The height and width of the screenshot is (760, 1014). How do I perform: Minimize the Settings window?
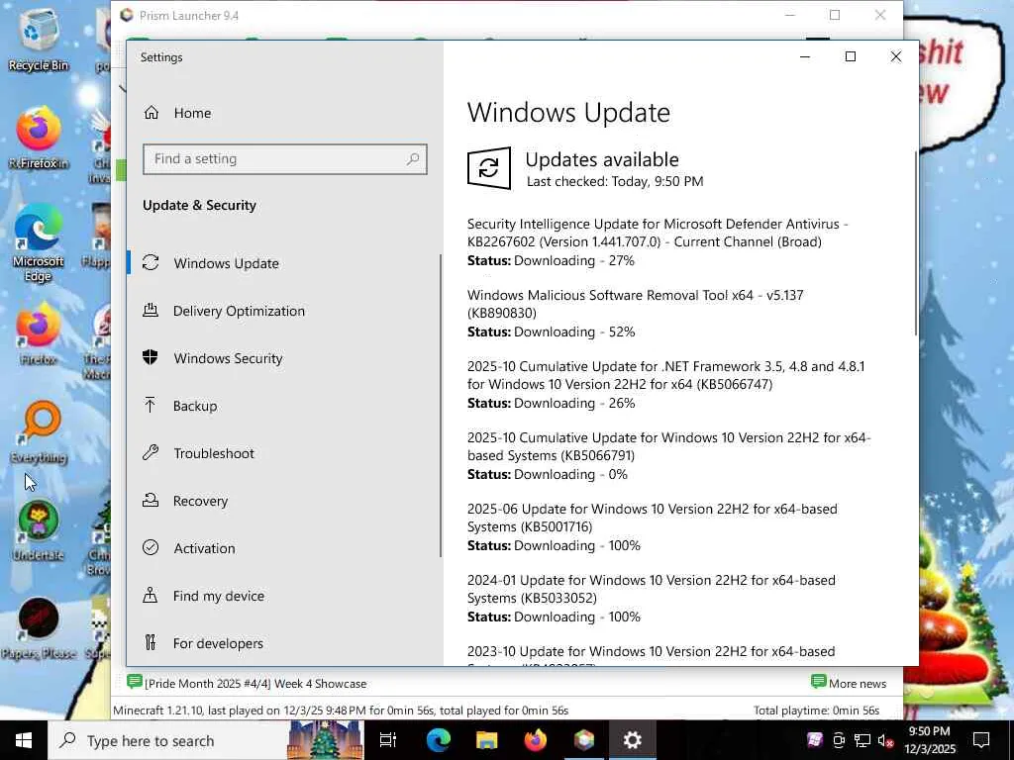pos(805,56)
